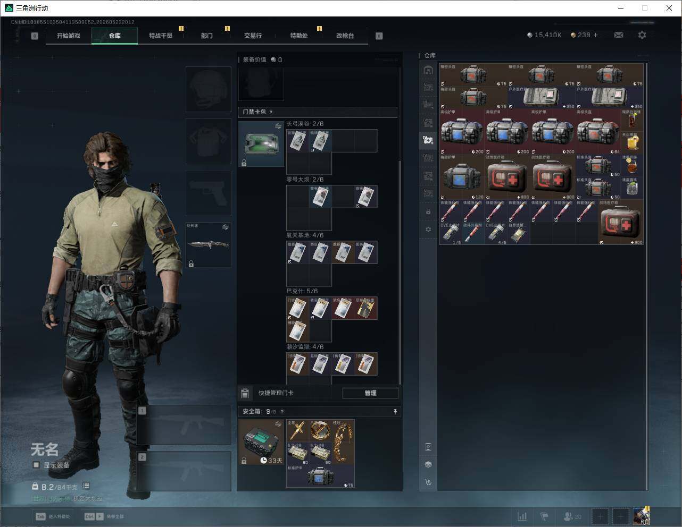The height and width of the screenshot is (527, 682).
Task: Select the first 户外医疗箱 item
Action: [542, 98]
